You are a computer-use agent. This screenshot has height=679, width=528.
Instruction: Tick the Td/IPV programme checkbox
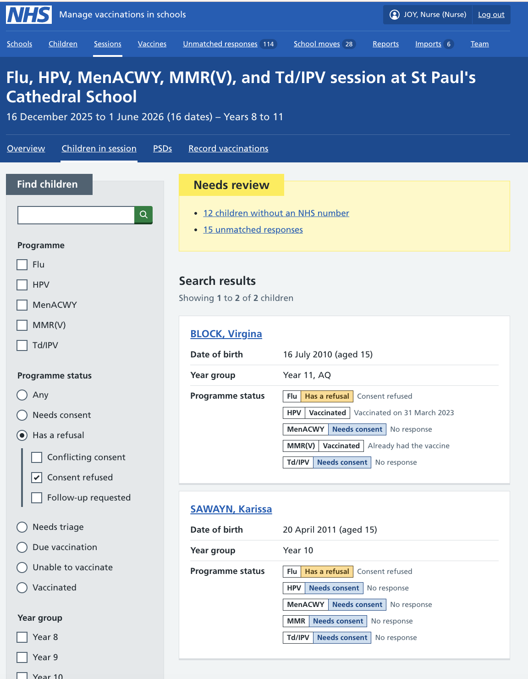point(22,345)
